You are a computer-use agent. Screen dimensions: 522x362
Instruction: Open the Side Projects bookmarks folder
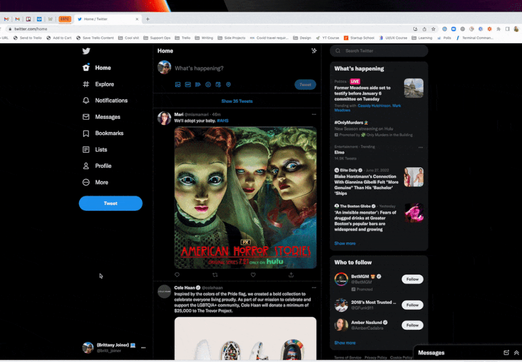point(231,38)
